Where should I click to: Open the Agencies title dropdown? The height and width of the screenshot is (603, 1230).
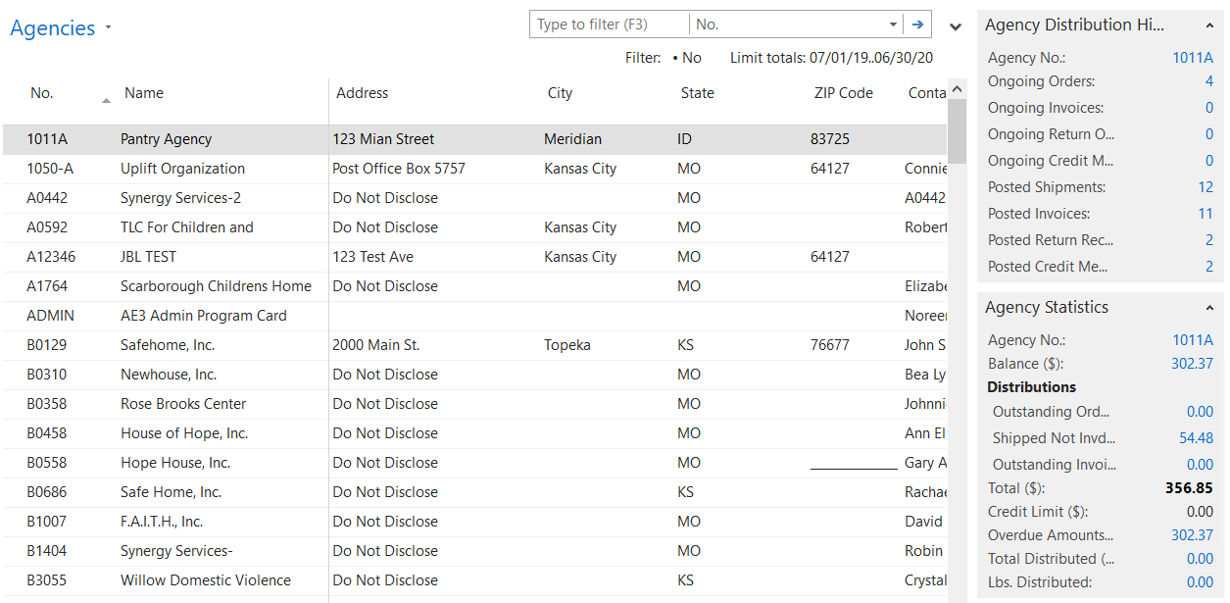coord(108,27)
